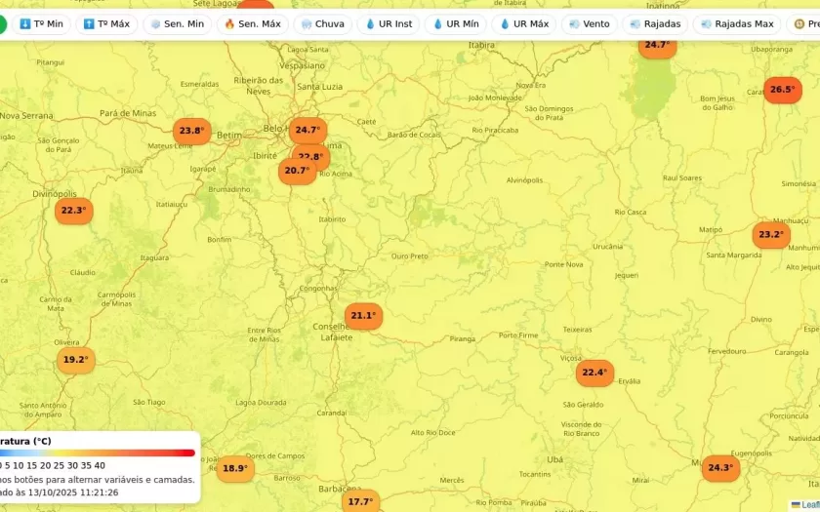Open the 22.4° marker at Viçosa
The height and width of the screenshot is (512, 820).
(594, 373)
